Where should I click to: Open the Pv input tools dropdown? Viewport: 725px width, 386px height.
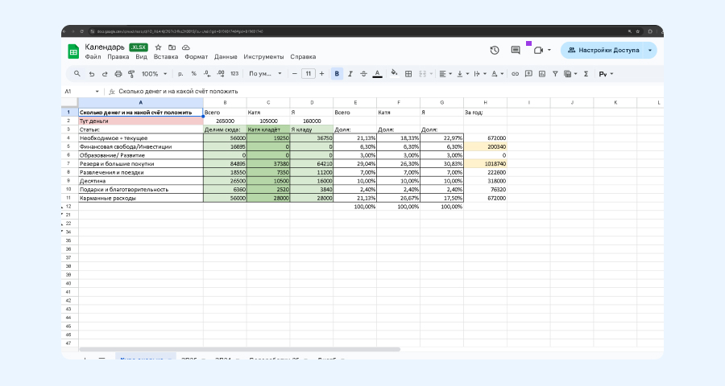(x=606, y=74)
